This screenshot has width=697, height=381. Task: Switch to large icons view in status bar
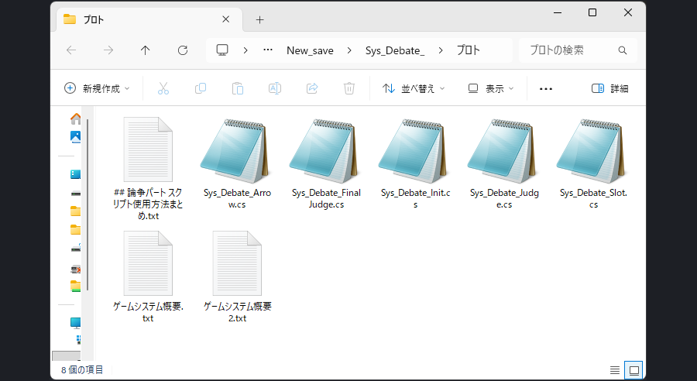point(634,370)
